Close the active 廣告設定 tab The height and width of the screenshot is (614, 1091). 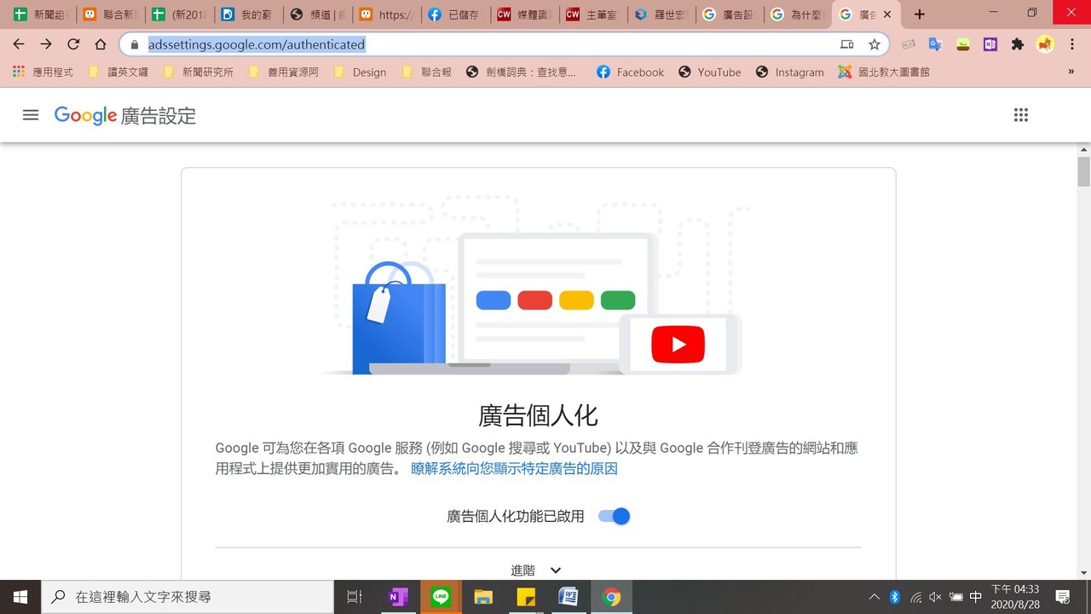(887, 14)
